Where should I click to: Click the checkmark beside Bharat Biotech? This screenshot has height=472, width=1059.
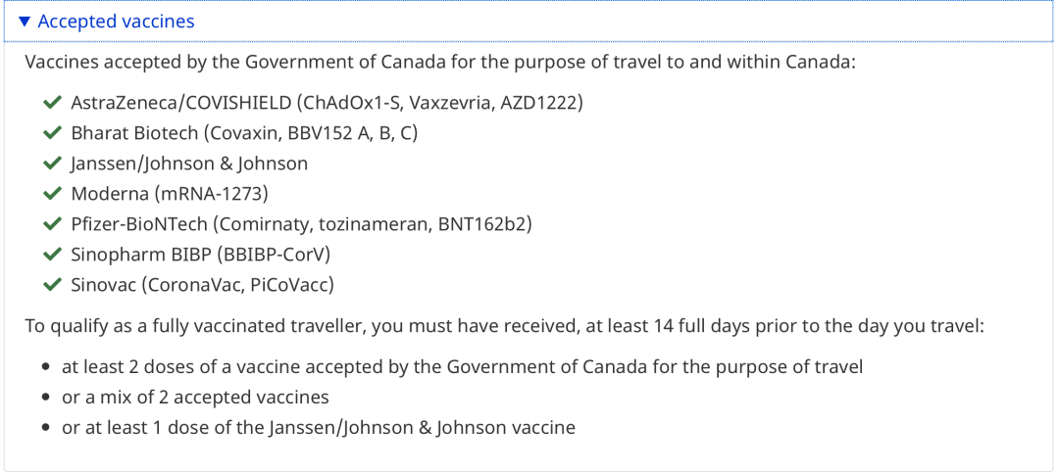coord(52,133)
